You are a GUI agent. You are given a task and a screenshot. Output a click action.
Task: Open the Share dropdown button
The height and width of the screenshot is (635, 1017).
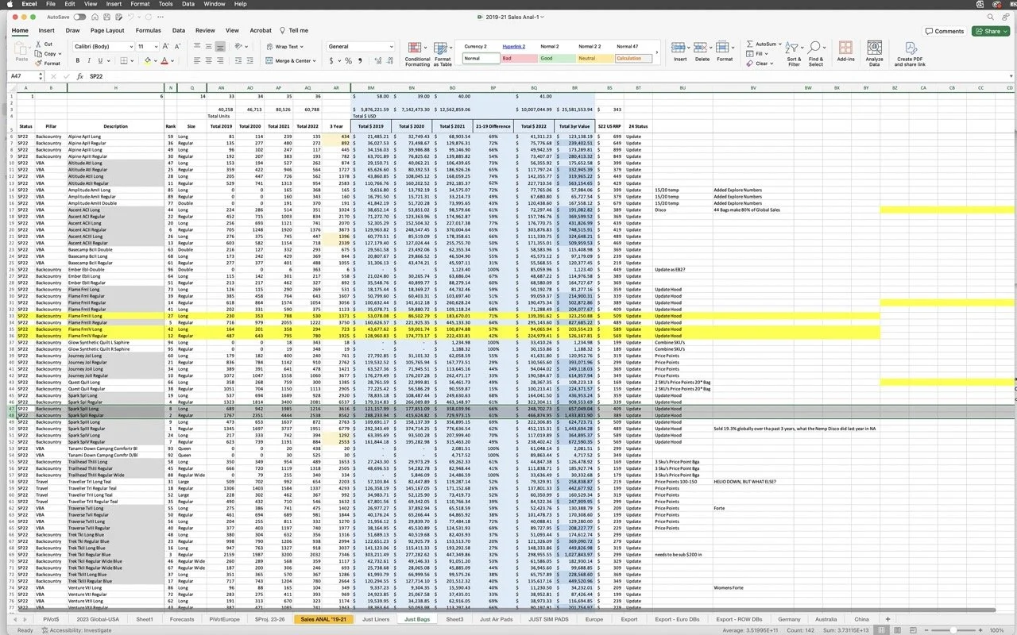click(991, 31)
